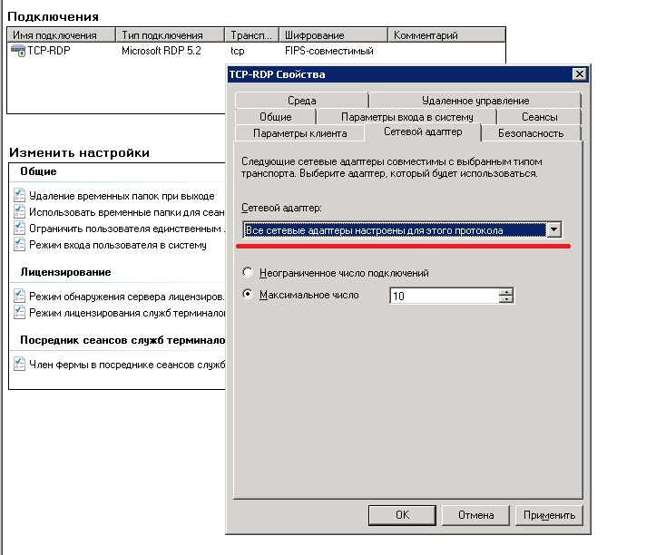Select Режим лицензирования служб терминалов setting

point(126,313)
